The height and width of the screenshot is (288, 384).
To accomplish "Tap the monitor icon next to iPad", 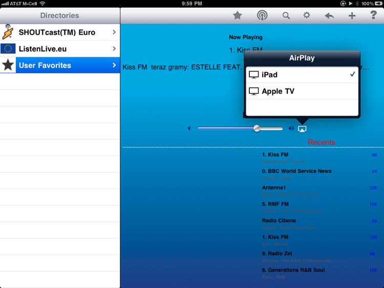I will [x=254, y=75].
